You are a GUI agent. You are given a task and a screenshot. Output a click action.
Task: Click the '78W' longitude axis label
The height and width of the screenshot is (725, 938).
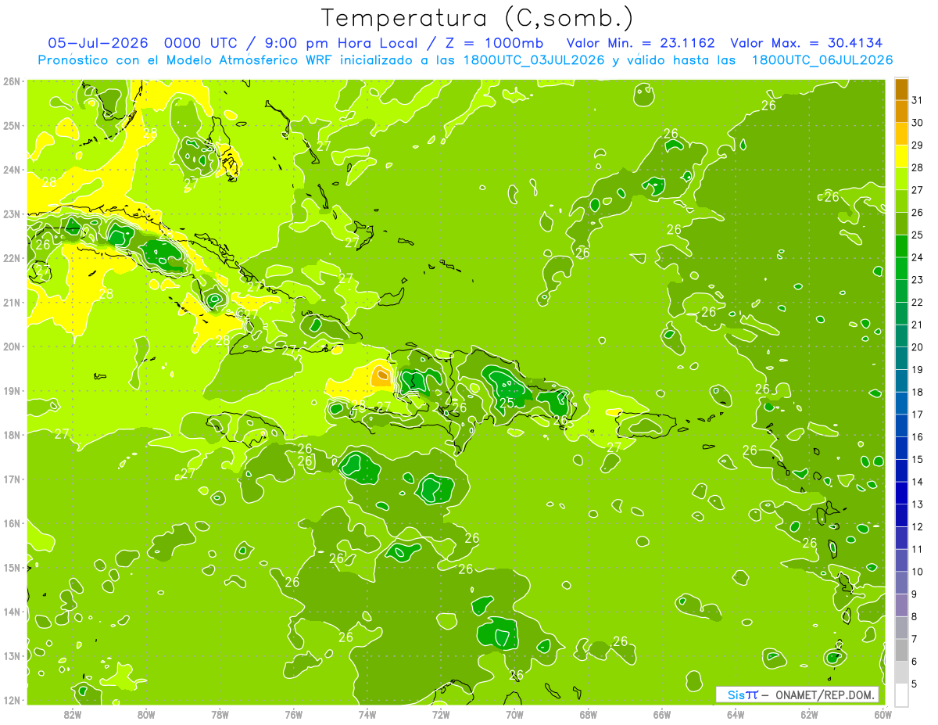(220, 714)
